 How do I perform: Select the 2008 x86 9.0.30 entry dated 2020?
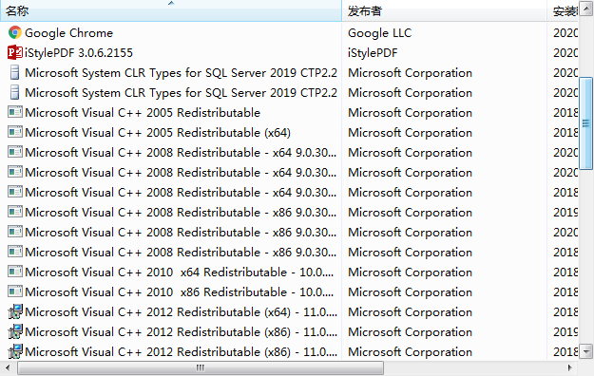coord(181,232)
